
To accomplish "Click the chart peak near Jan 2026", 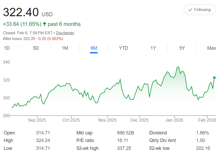I will (x=178, y=67).
